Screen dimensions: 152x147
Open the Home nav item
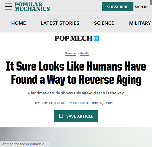(19, 23)
